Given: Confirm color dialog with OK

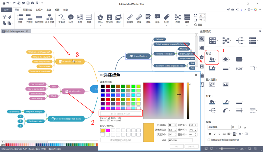Looking at the screenshot, I should pos(177,146).
